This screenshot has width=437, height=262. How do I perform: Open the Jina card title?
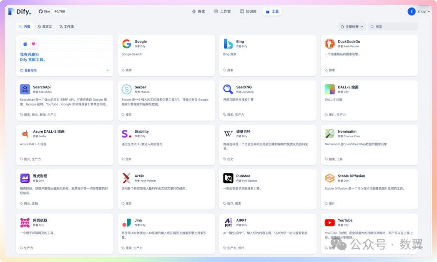pos(138,220)
